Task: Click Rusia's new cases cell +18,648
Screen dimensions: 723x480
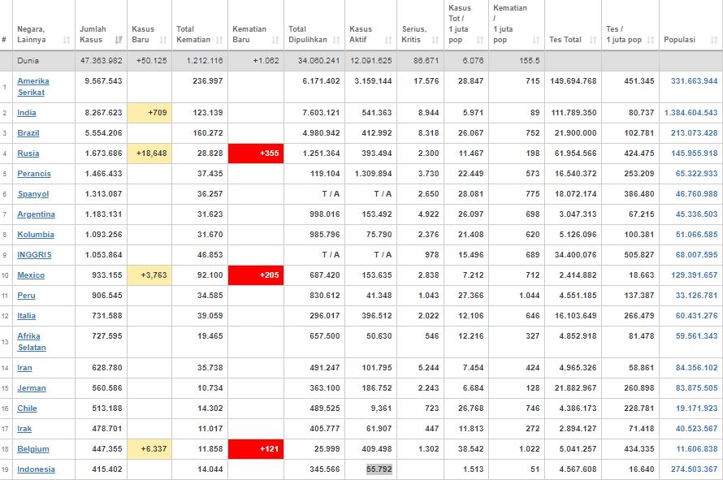Action: click(x=149, y=154)
